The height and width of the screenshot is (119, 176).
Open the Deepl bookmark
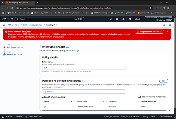point(86,13)
